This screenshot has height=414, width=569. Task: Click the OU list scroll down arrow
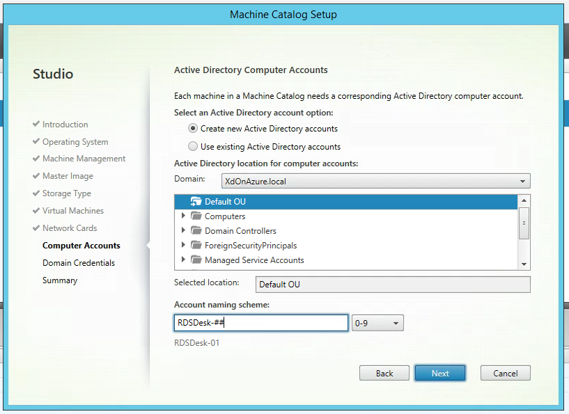(524, 264)
